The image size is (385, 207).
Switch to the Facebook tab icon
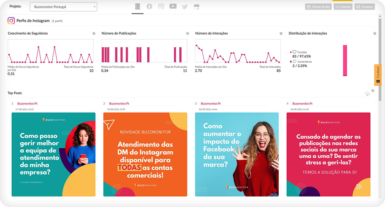[149, 6]
